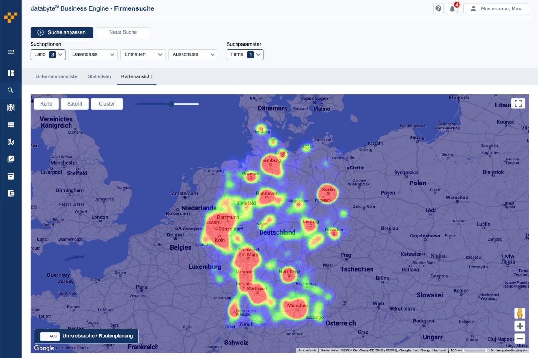Open the wallet icon in sidebar
The width and height of the screenshot is (538, 358).
pos(11,193)
